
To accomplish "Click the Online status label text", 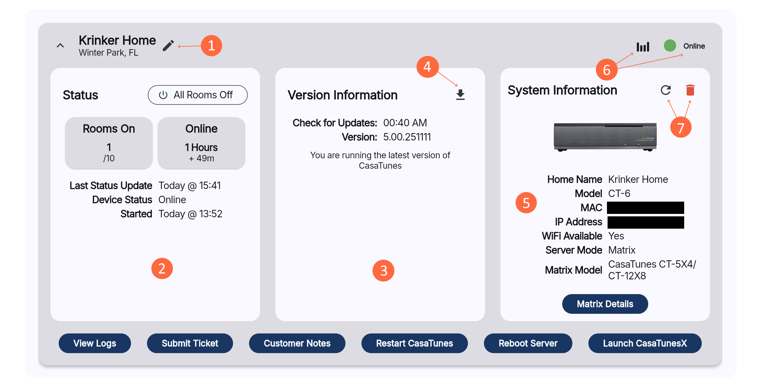I will click(x=694, y=46).
